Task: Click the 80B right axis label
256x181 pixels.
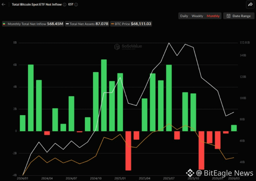Action: click(242, 119)
